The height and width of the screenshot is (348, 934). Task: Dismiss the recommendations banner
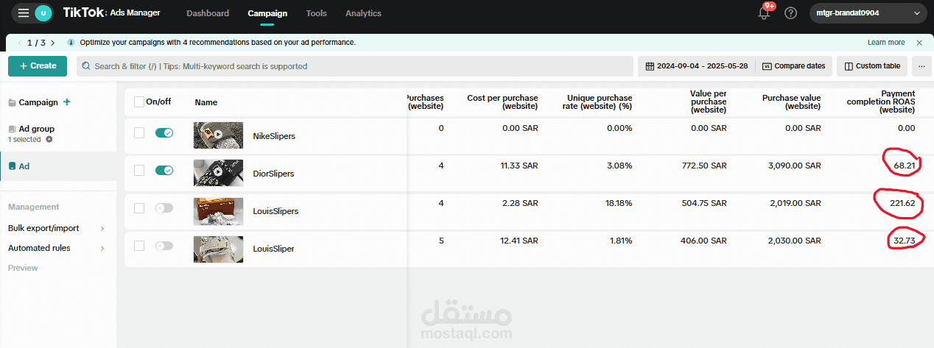919,43
